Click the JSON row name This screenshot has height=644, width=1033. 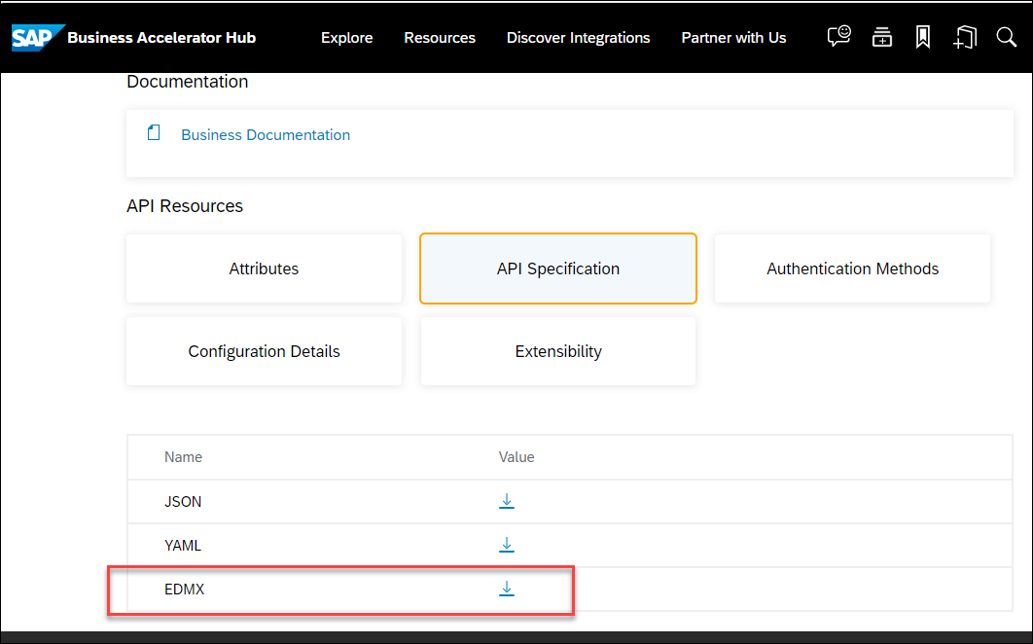point(183,502)
